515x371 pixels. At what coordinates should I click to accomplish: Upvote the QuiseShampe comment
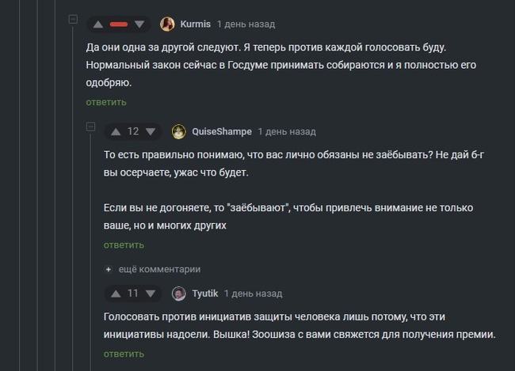pos(116,131)
